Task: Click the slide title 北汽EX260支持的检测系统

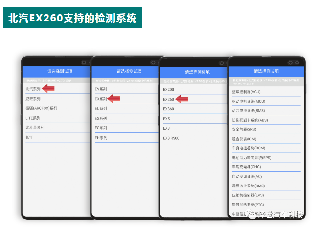Action: (72, 18)
